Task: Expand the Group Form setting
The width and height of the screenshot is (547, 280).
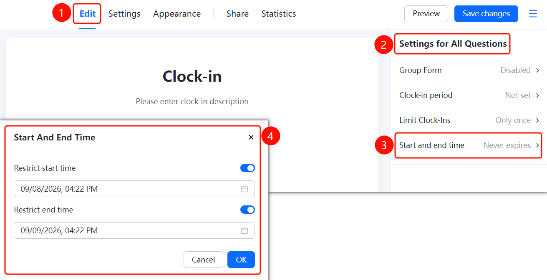Action: click(x=469, y=70)
